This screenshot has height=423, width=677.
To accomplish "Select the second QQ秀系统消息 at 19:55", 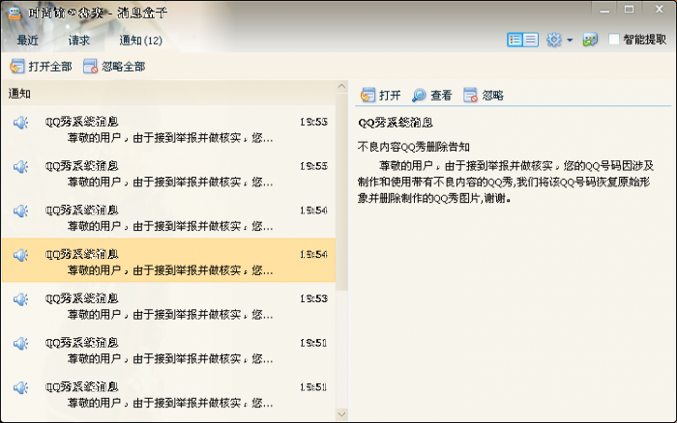I will coord(168,172).
